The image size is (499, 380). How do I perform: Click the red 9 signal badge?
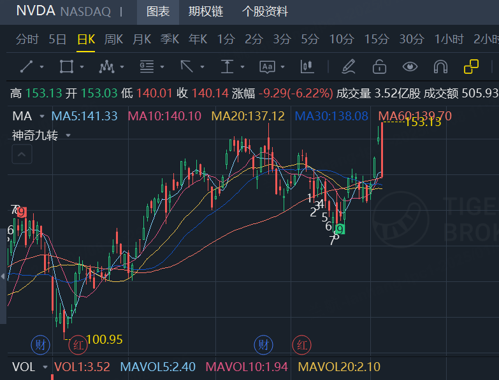tap(22, 211)
